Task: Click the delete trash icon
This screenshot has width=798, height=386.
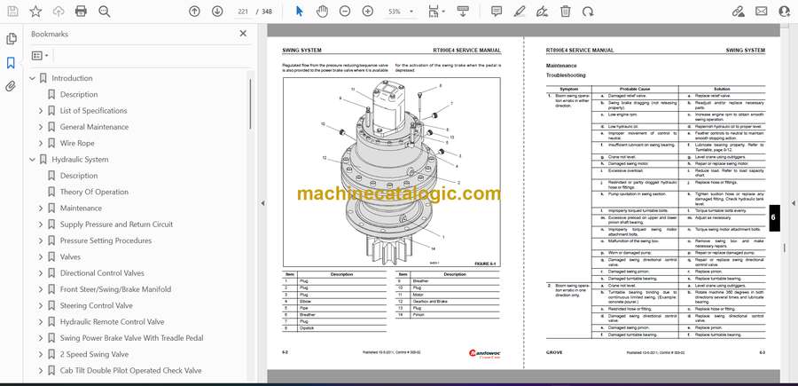Action: [x=566, y=12]
